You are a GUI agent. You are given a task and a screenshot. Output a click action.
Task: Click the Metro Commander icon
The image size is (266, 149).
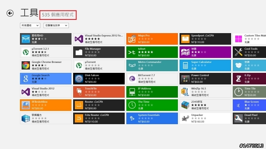pos(132,65)
